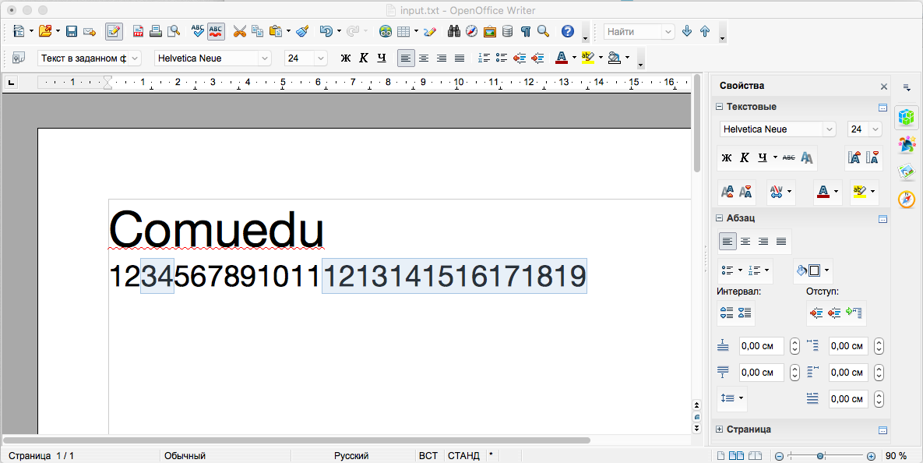The image size is (923, 463).
Task: Toggle AutoSpellcheck red underline icon
Action: tap(216, 31)
